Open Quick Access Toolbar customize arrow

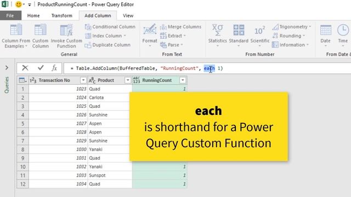pos(29,4)
